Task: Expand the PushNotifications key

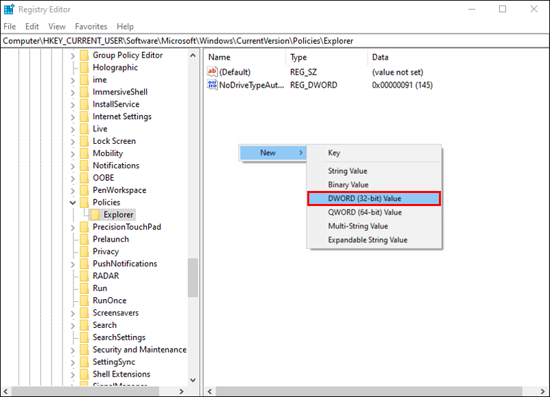Action: click(x=73, y=264)
